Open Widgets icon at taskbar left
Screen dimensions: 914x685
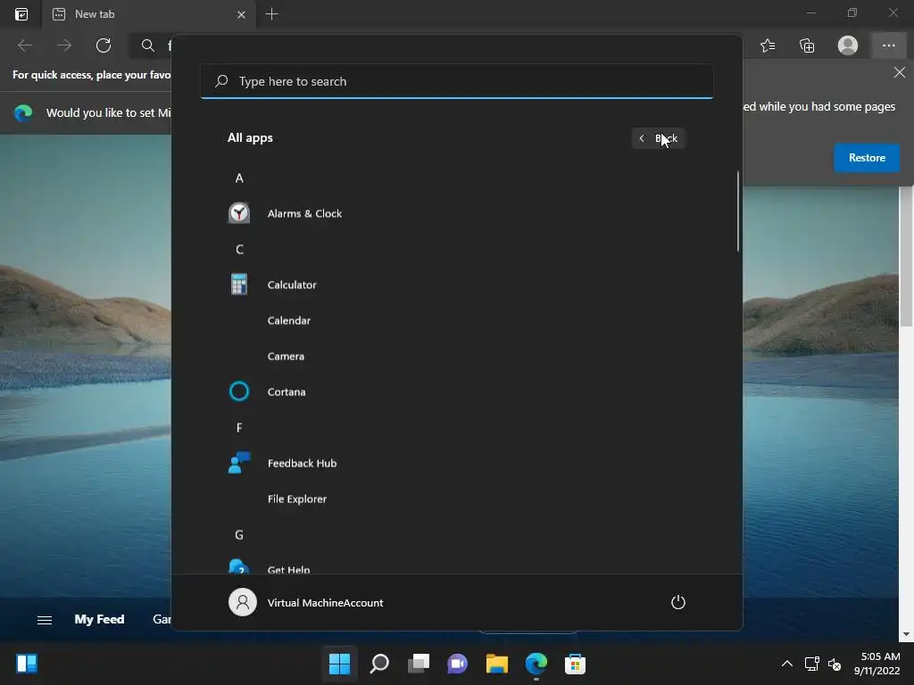(x=27, y=664)
